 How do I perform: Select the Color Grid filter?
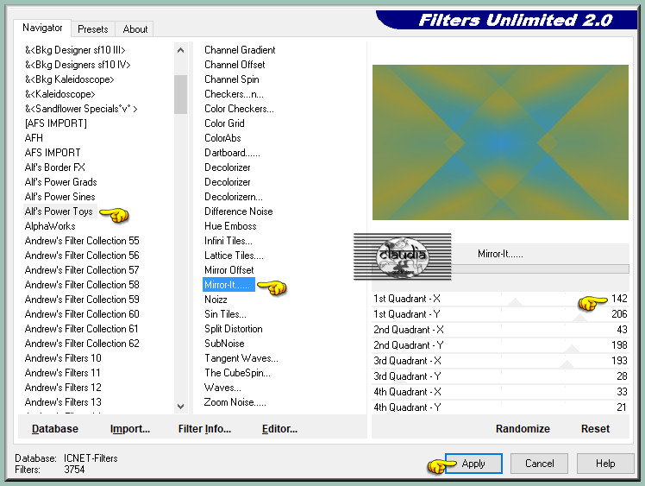224,123
